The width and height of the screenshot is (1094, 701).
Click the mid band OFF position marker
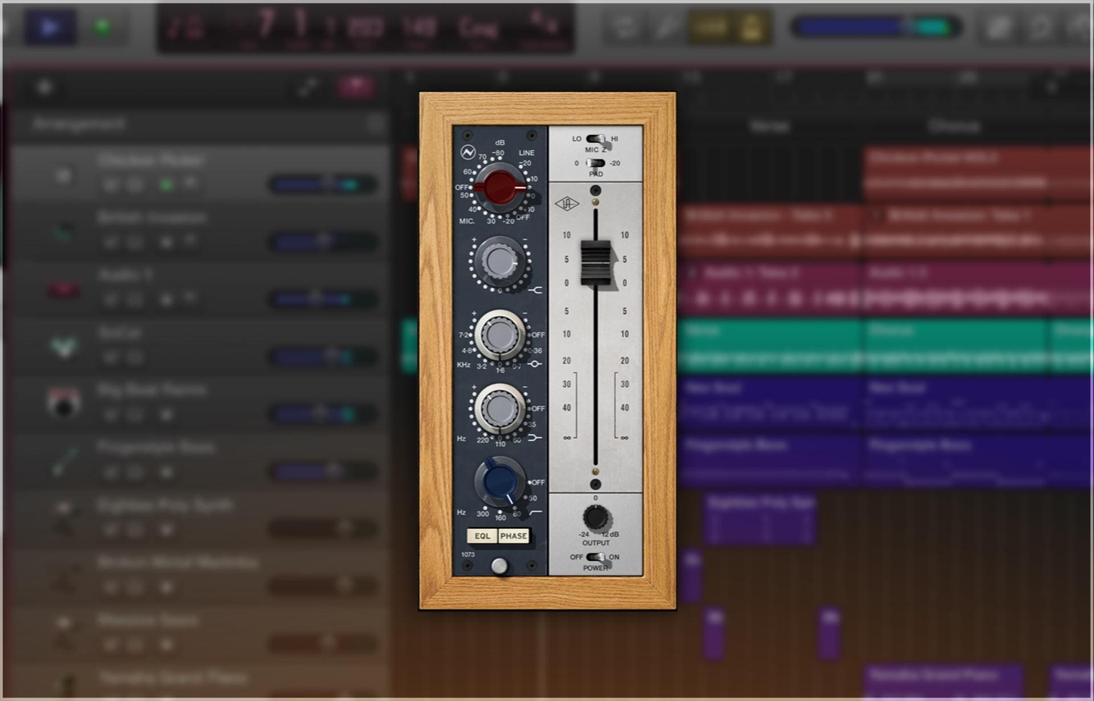point(537,335)
